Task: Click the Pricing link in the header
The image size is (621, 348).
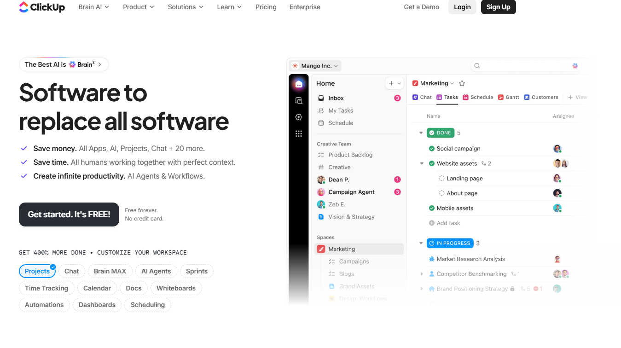Action: pyautogui.click(x=266, y=7)
